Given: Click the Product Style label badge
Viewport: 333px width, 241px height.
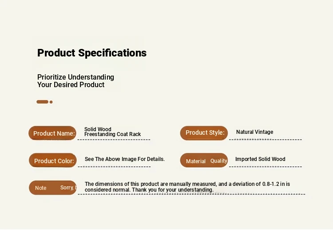Looking at the screenshot, I should 204,133.
